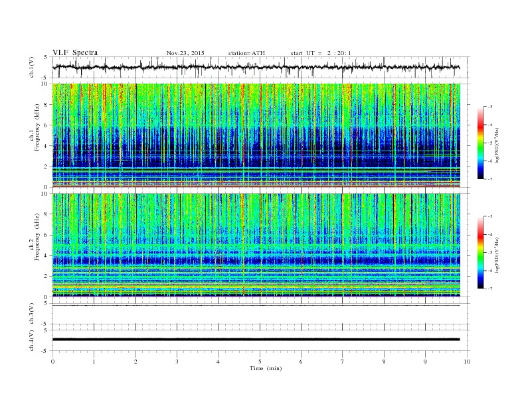Select the "Nov.23, 2015" date text
The height and width of the screenshot is (406, 526).
click(x=185, y=53)
